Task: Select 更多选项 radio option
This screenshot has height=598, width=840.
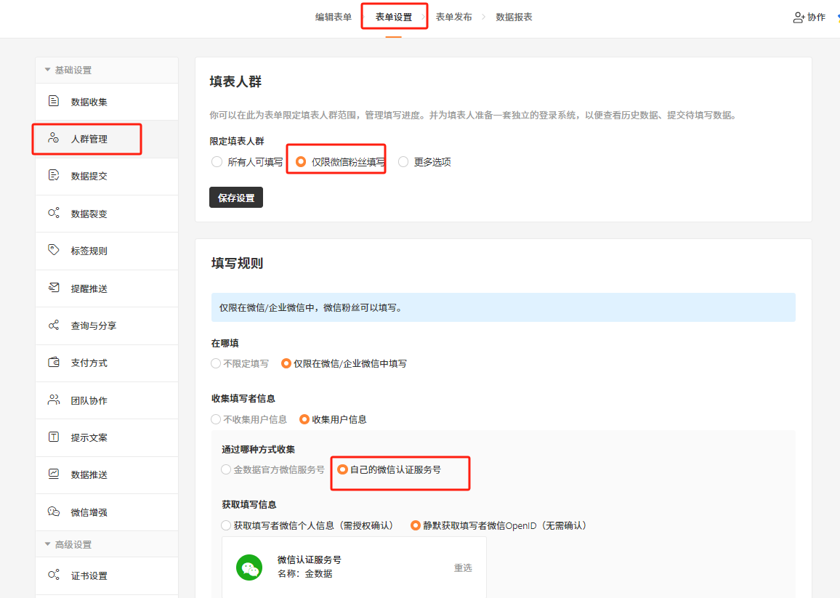Action: tap(403, 162)
